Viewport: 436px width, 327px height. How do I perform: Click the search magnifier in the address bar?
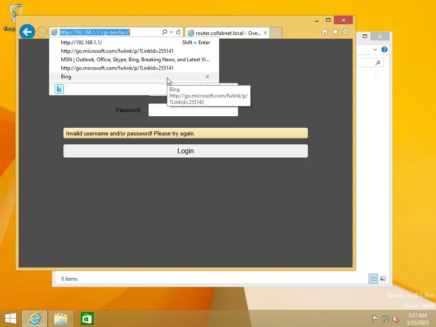[x=165, y=32]
